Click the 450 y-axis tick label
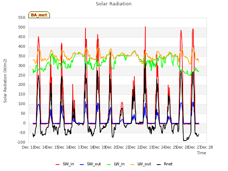Image resolution: width=228 pixels, height=171 pixels. [x=22, y=37]
